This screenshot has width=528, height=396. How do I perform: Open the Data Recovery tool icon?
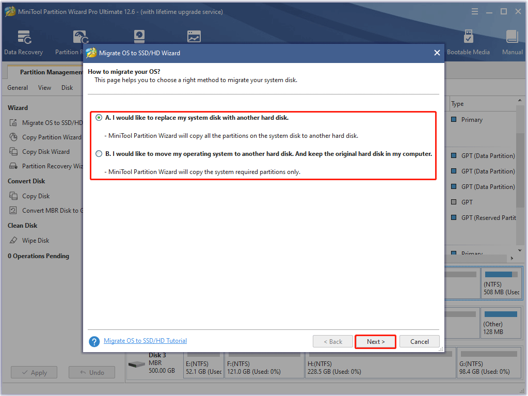25,37
